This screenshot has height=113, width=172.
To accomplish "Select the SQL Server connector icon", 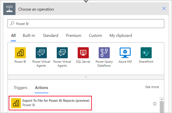I will [x=83, y=53].
